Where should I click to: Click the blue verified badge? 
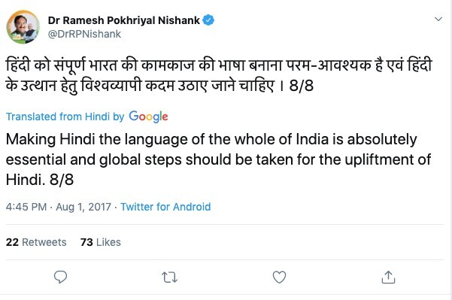[x=208, y=20]
